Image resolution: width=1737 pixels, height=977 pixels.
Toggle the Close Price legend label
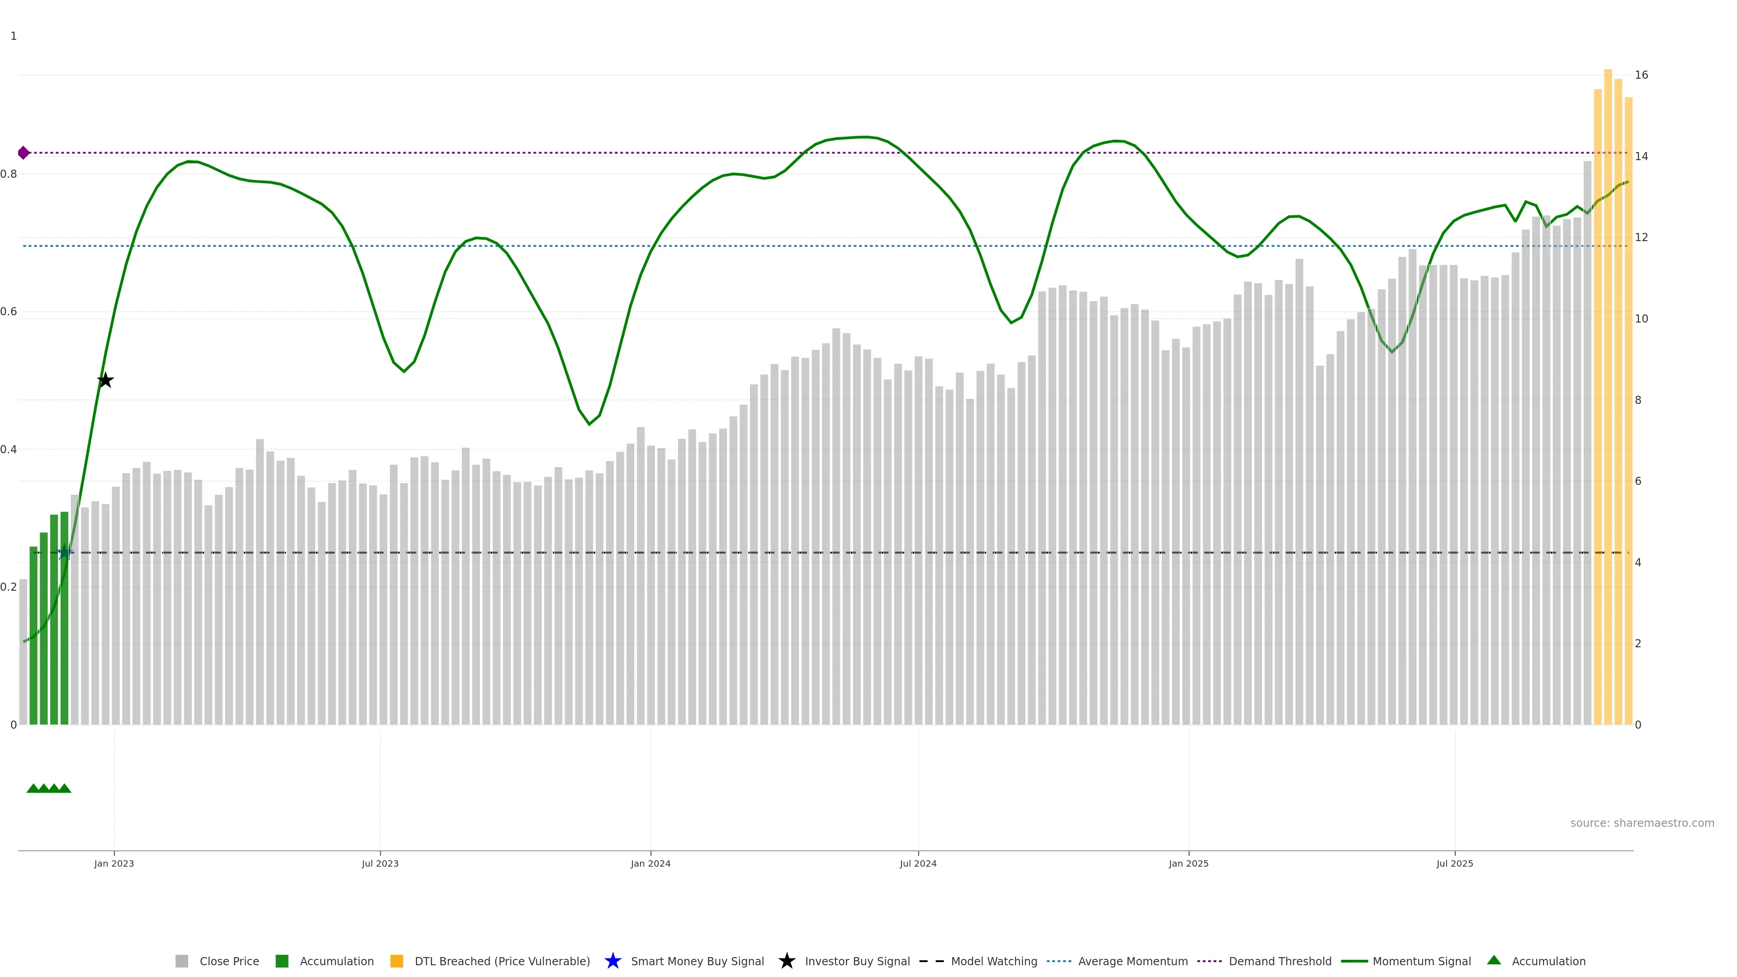tap(229, 961)
